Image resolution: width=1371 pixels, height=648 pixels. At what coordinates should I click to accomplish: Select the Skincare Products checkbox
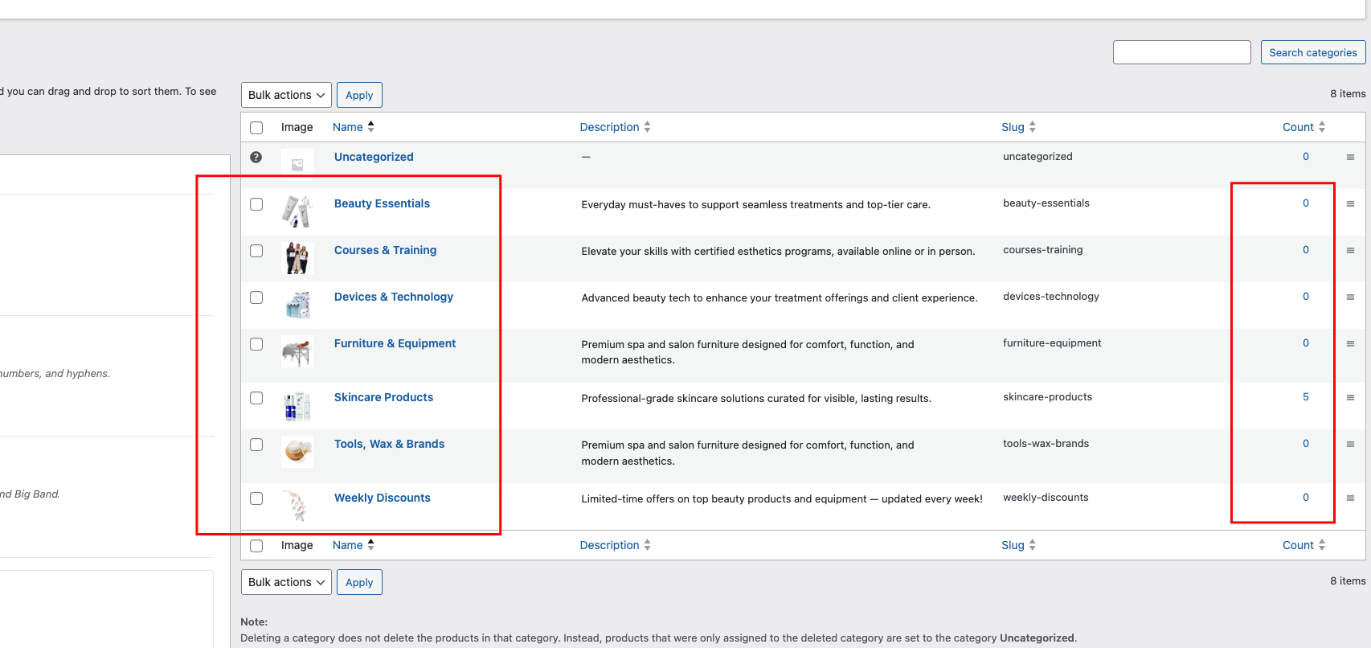point(256,398)
